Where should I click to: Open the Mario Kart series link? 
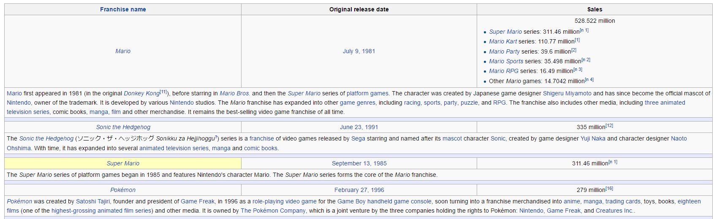(503, 41)
